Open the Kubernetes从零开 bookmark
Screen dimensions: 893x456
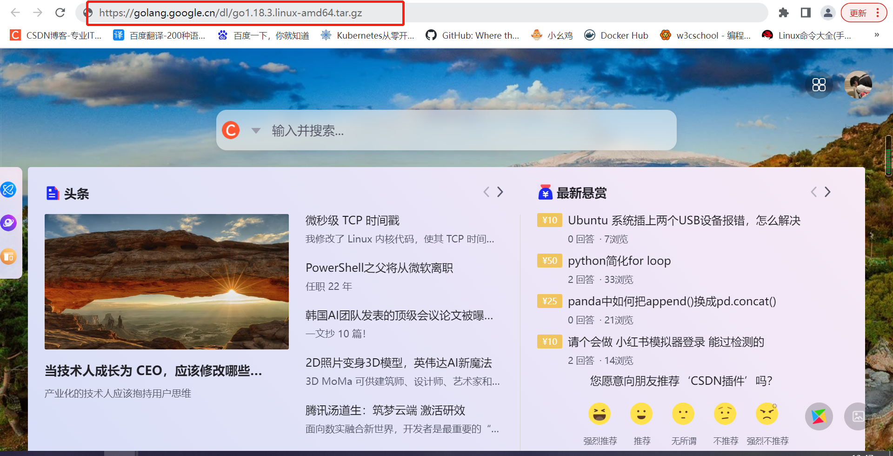click(367, 35)
